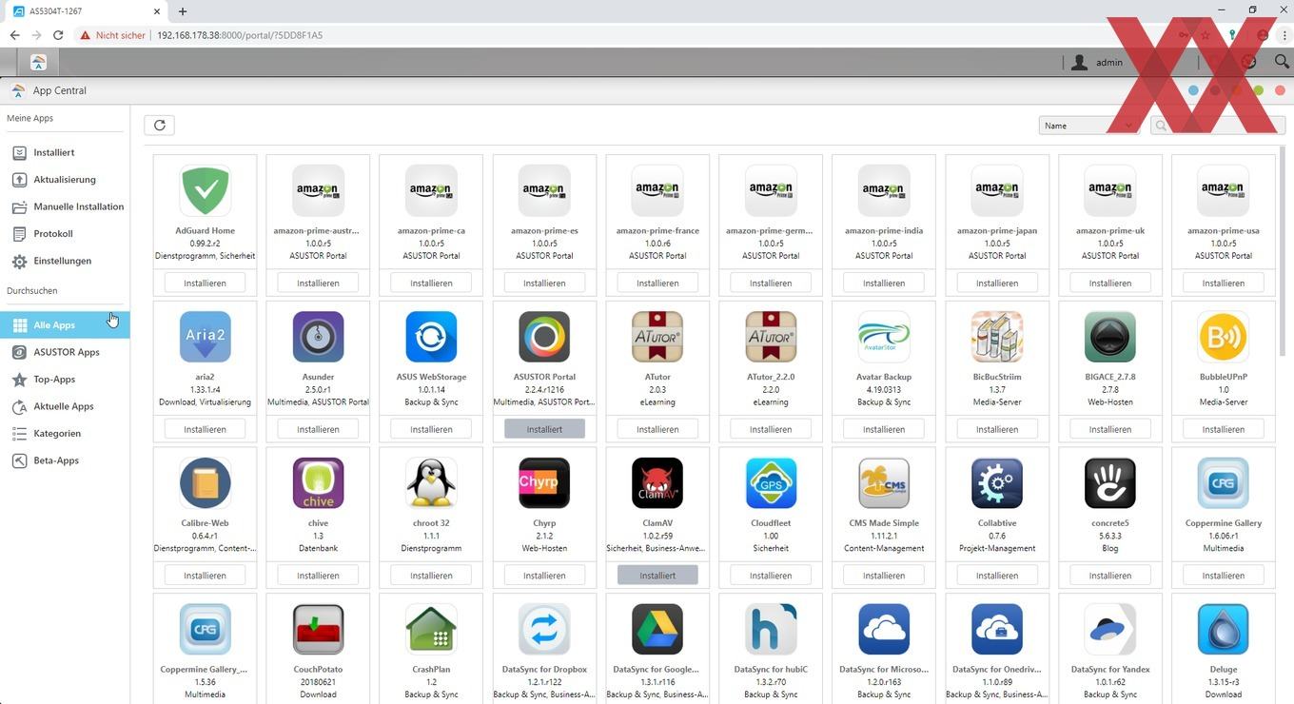Install AdGuard Home
This screenshot has width=1294, height=704.
(x=205, y=283)
